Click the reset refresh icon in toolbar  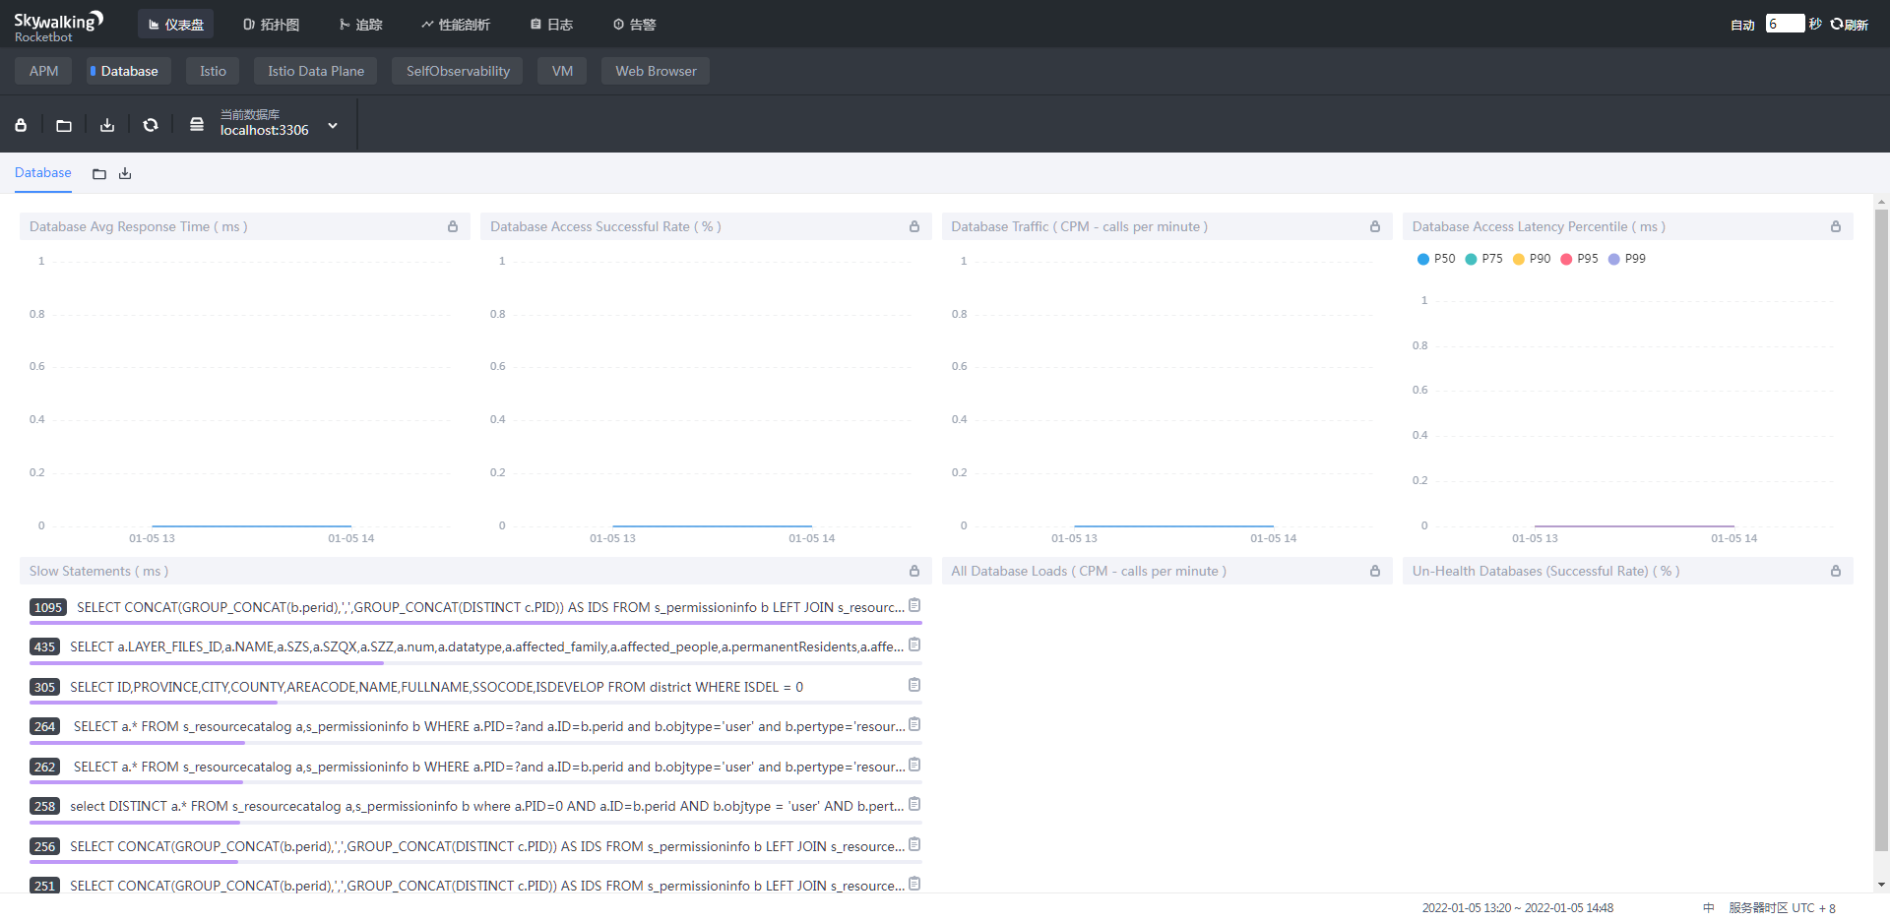[x=151, y=125]
